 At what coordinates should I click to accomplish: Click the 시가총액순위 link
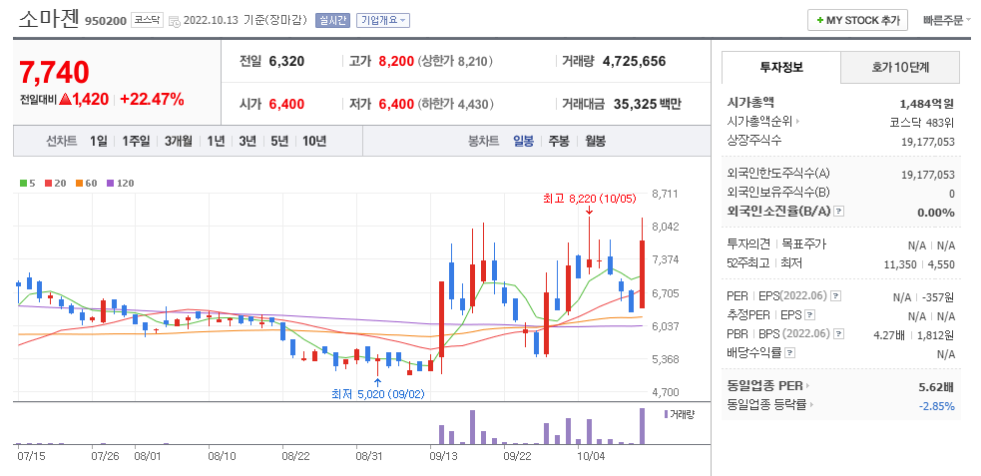click(759, 122)
